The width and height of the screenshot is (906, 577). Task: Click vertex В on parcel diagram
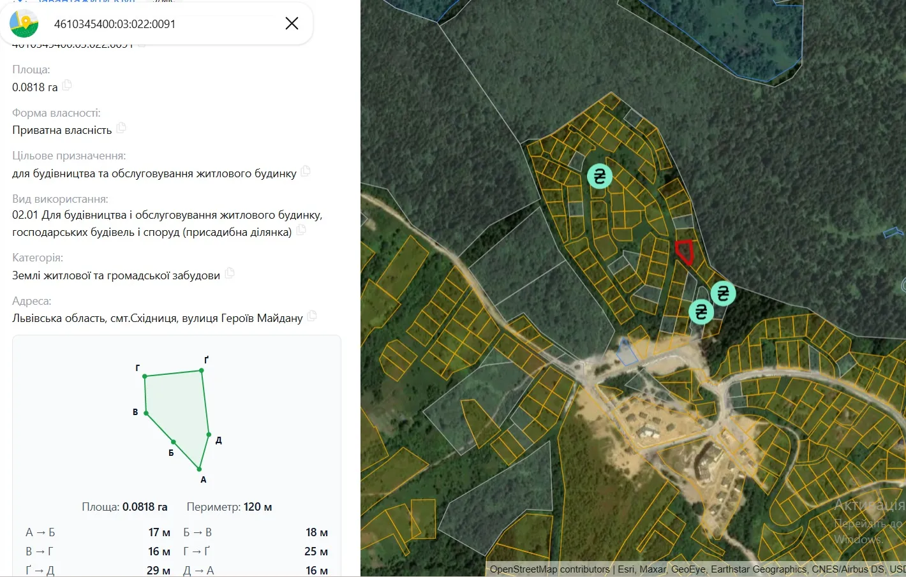pos(147,414)
